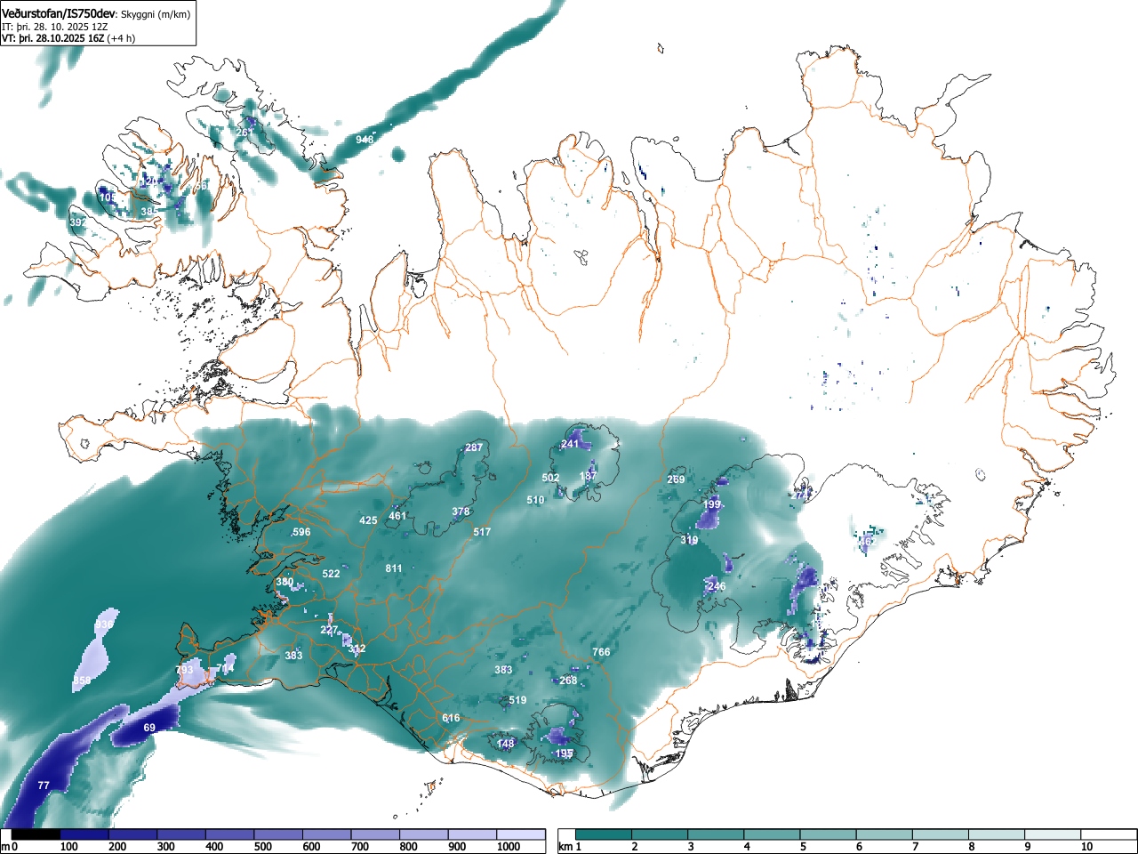
Task: Click the 199 visibility value on the map
Action: click(711, 504)
